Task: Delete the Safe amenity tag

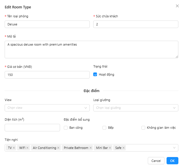Action: pyautogui.click(x=124, y=148)
